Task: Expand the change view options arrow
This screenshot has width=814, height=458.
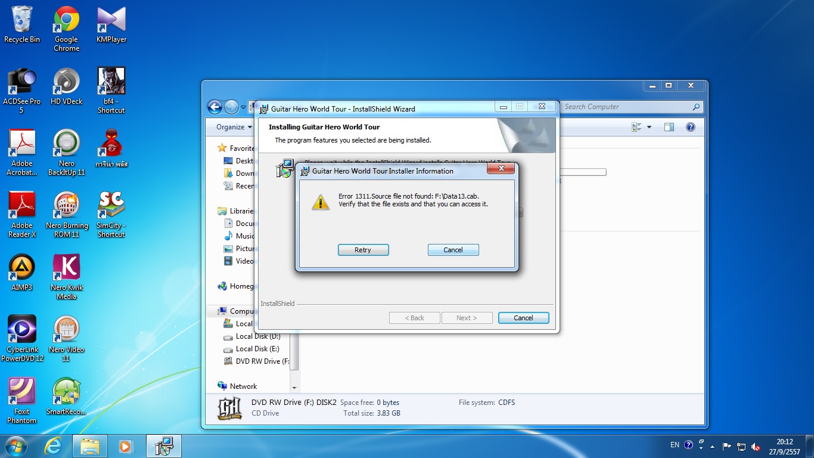Action: (x=649, y=127)
